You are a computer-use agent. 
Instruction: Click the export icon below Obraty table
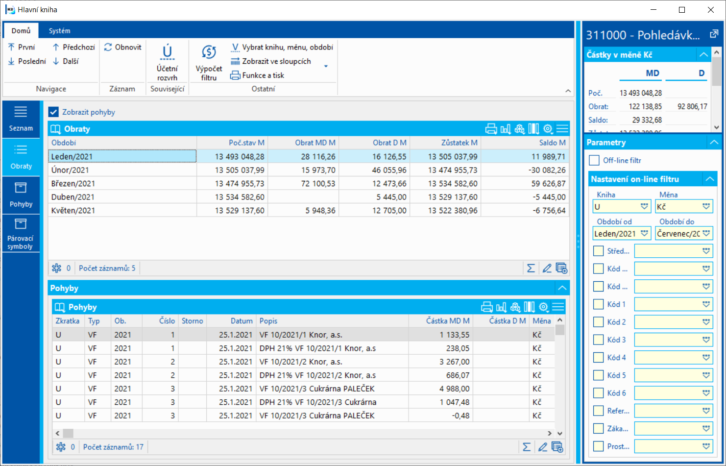pos(561,268)
